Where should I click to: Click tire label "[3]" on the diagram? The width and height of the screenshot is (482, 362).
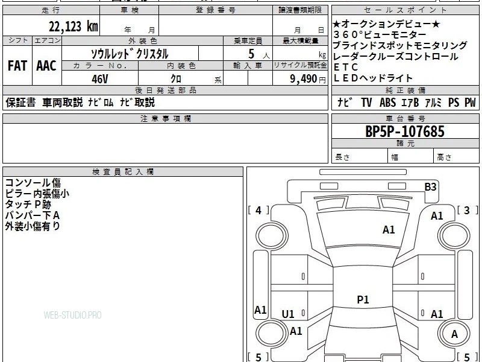468,211
